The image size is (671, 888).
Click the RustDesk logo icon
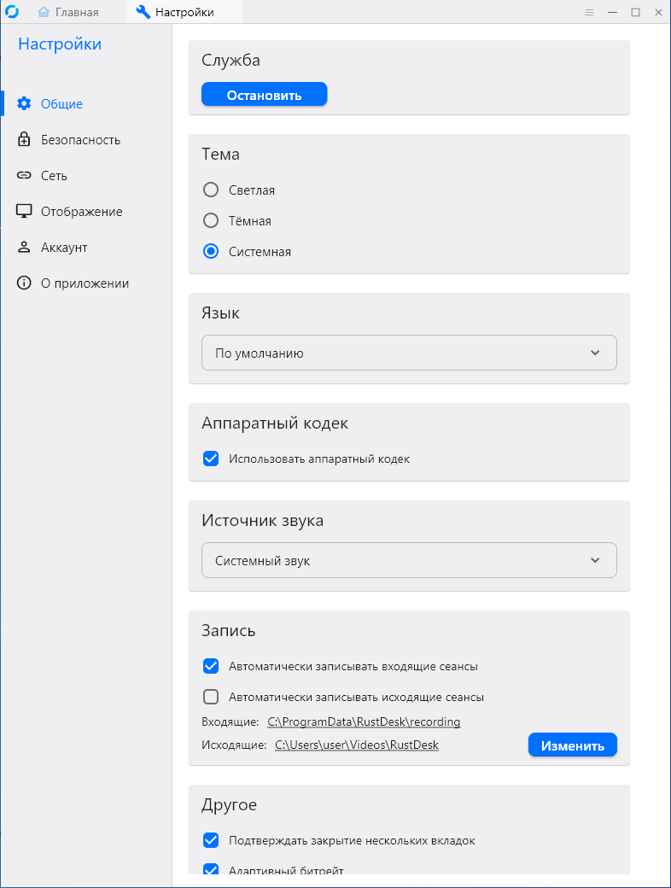tap(12, 12)
